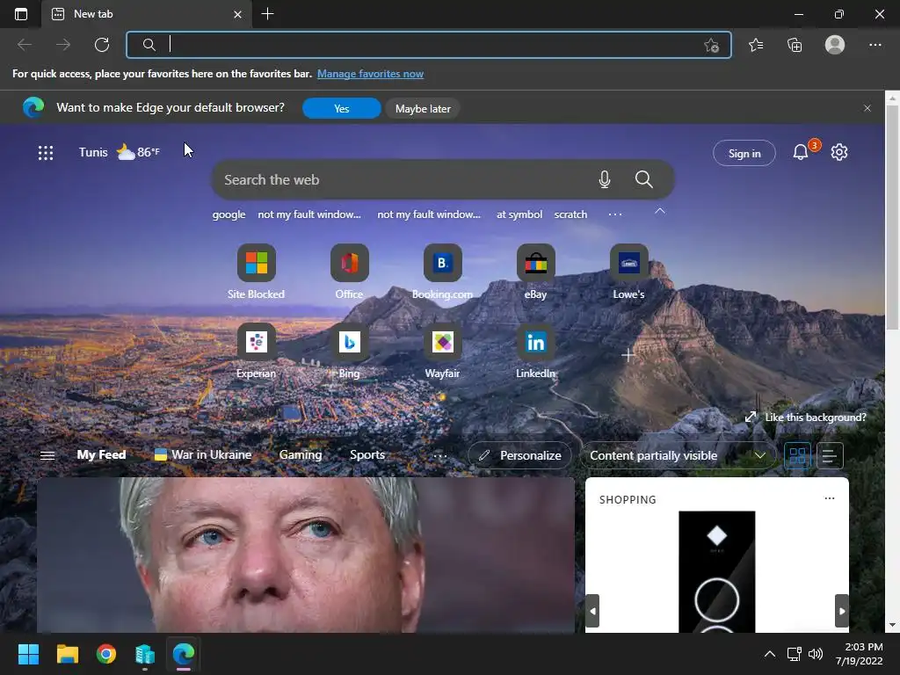Select the My Feed tab
This screenshot has height=675, width=900.
coord(101,454)
